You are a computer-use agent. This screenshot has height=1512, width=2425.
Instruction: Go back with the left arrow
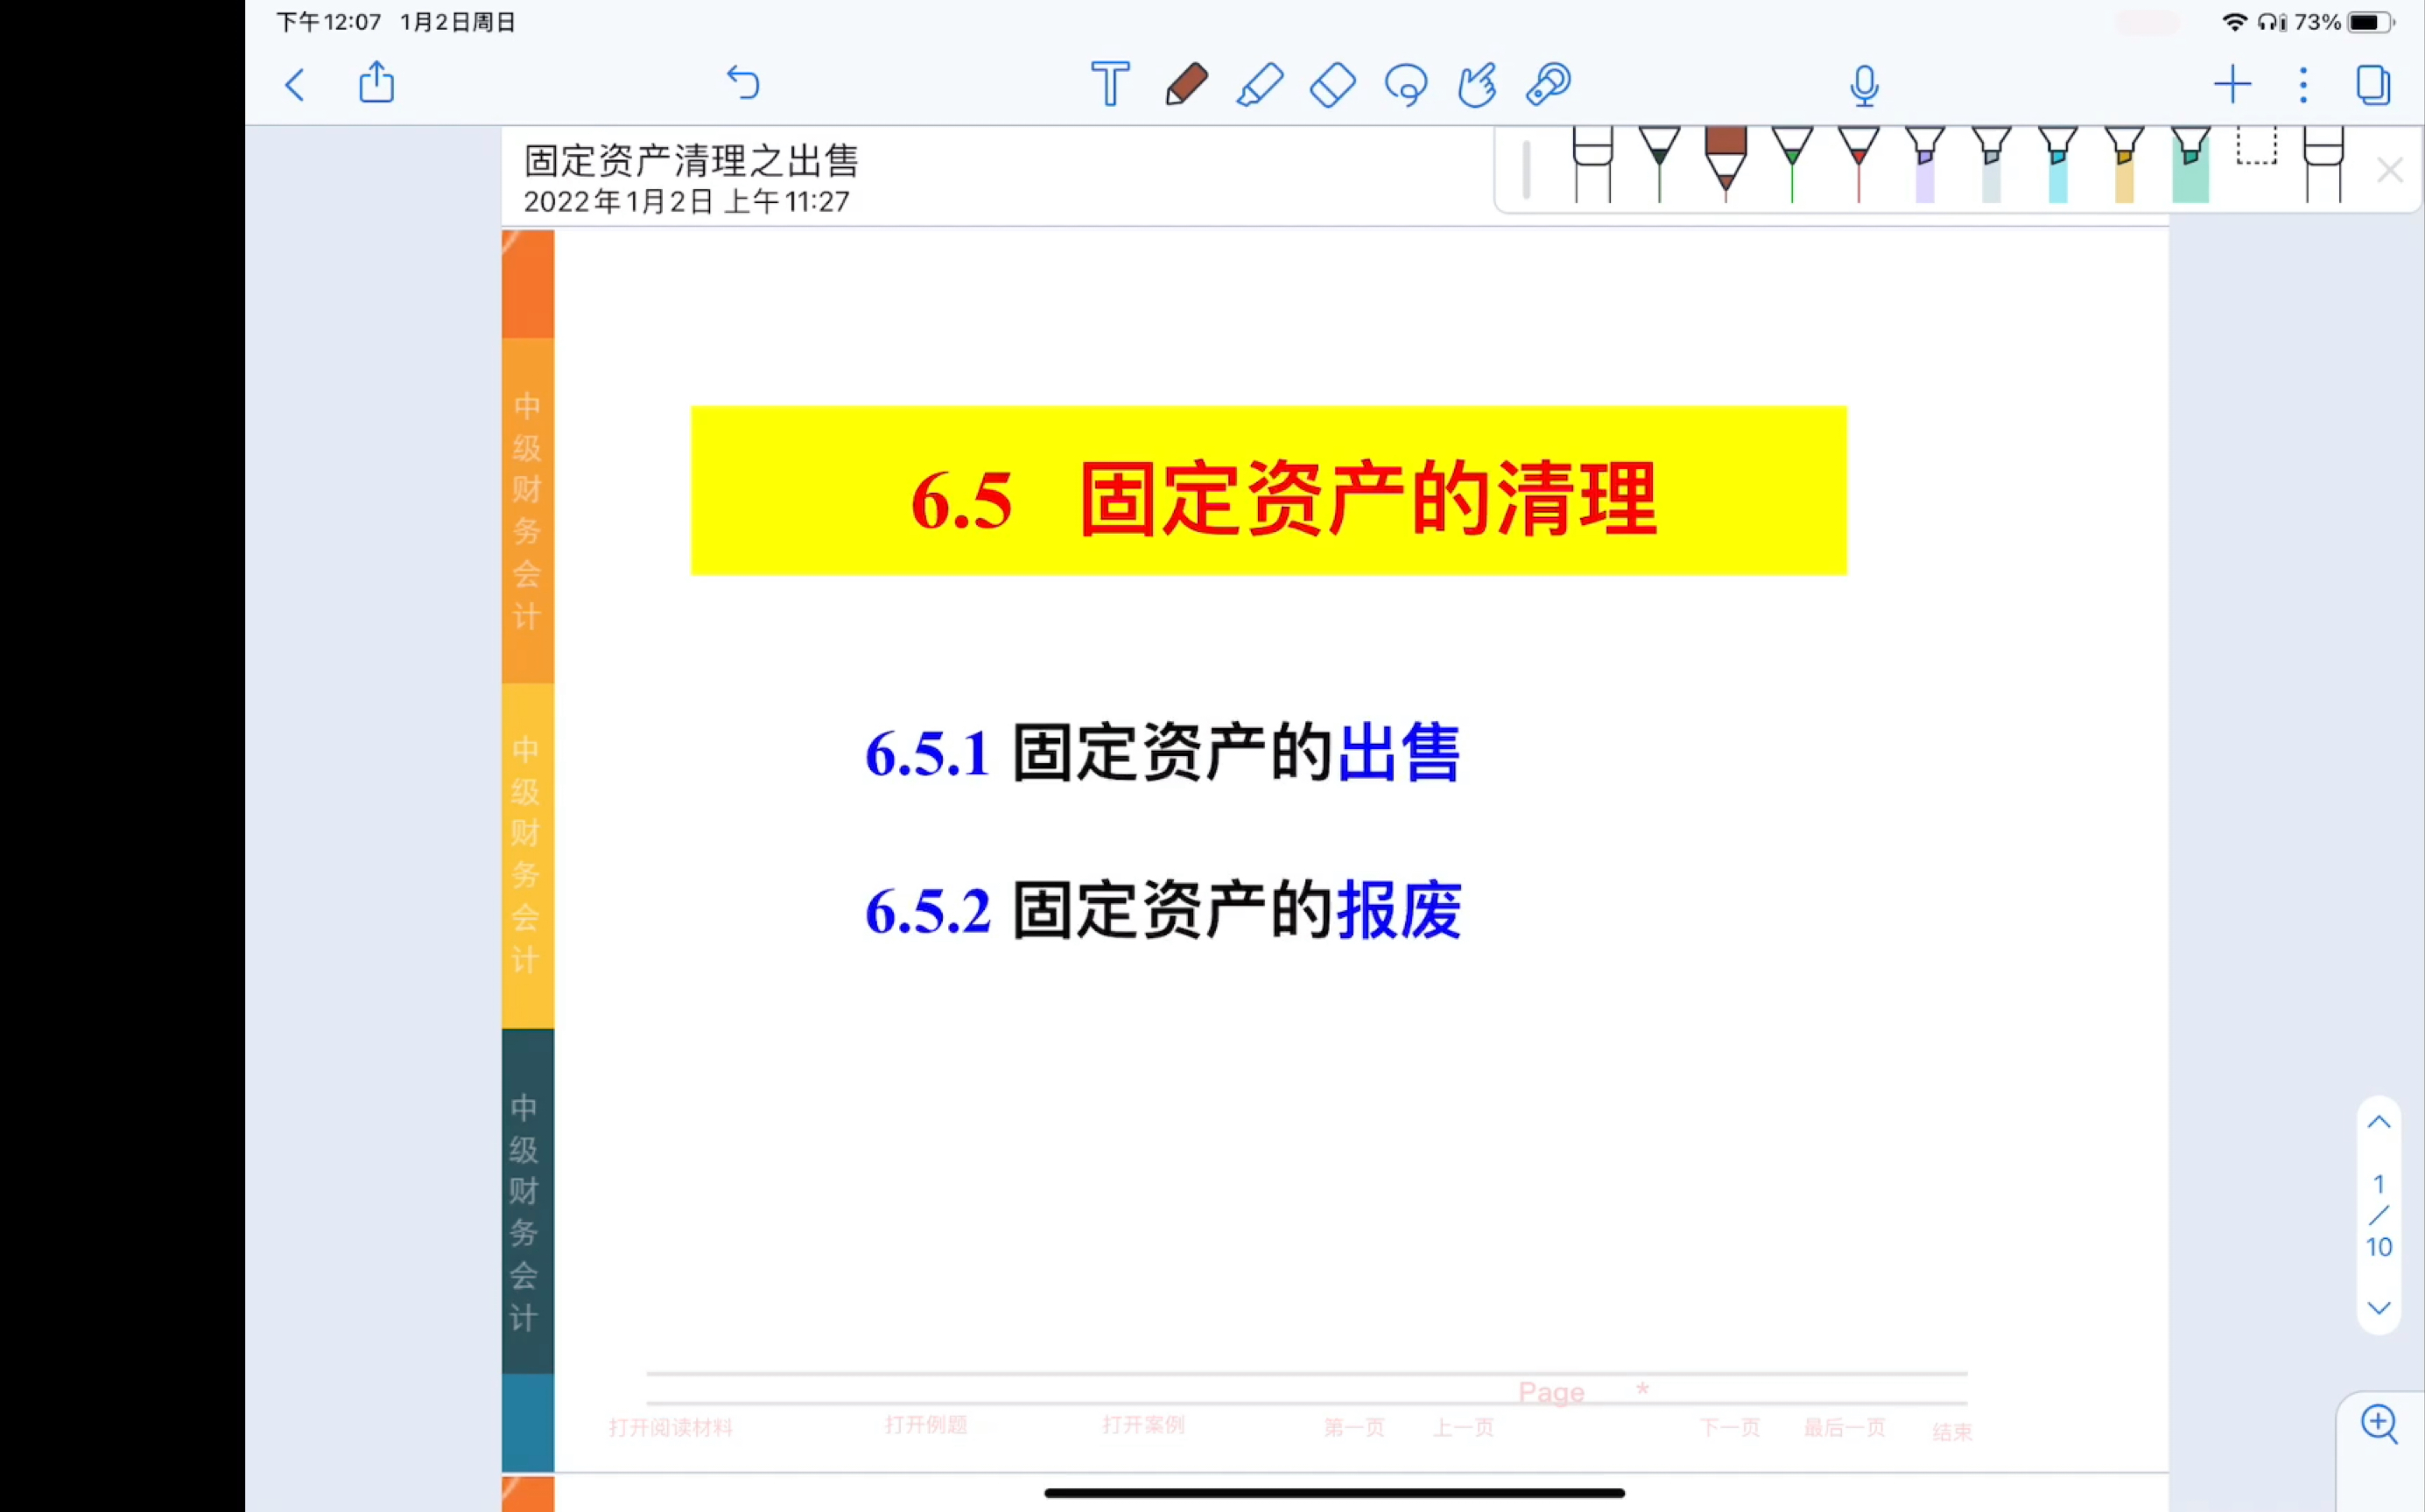tap(295, 84)
